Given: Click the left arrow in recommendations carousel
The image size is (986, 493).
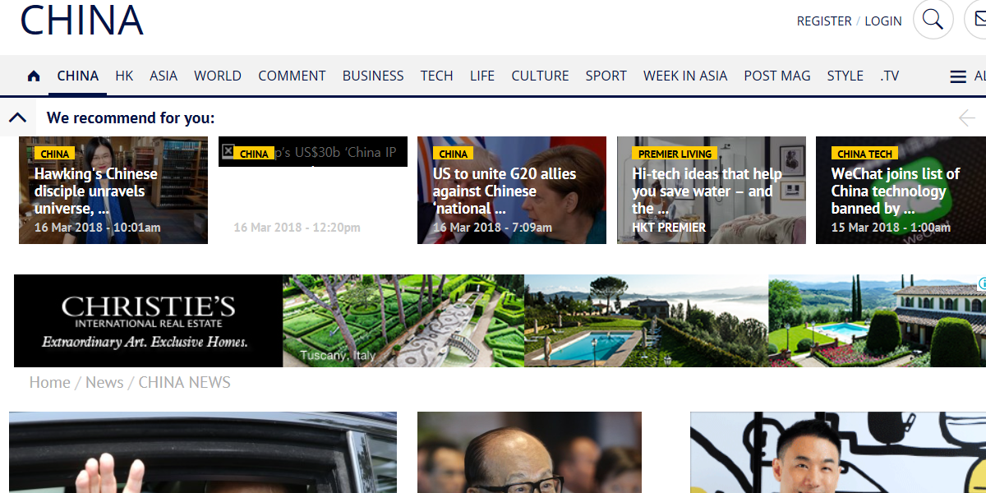Looking at the screenshot, I should [x=966, y=118].
